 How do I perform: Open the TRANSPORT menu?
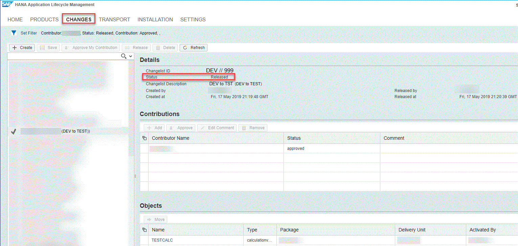tap(115, 20)
